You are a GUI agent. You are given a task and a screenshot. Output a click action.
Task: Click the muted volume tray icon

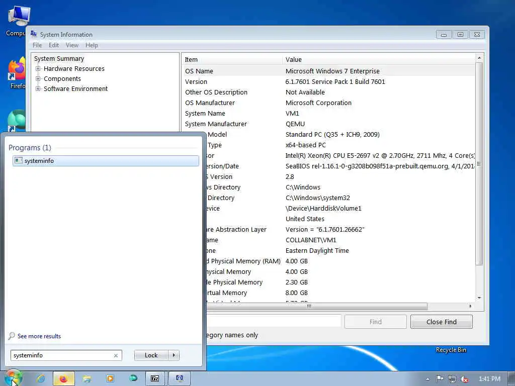(x=464, y=379)
